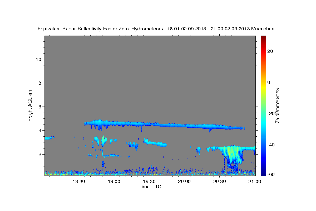Image resolution: width=316 pixels, height=211 pixels.
Task: Click the long cloud layer near 4.5 km
Action: (165, 125)
